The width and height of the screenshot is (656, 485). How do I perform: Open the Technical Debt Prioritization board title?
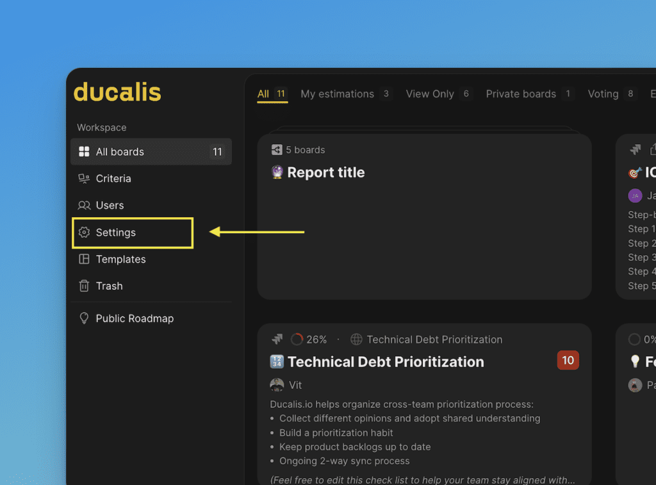click(385, 362)
